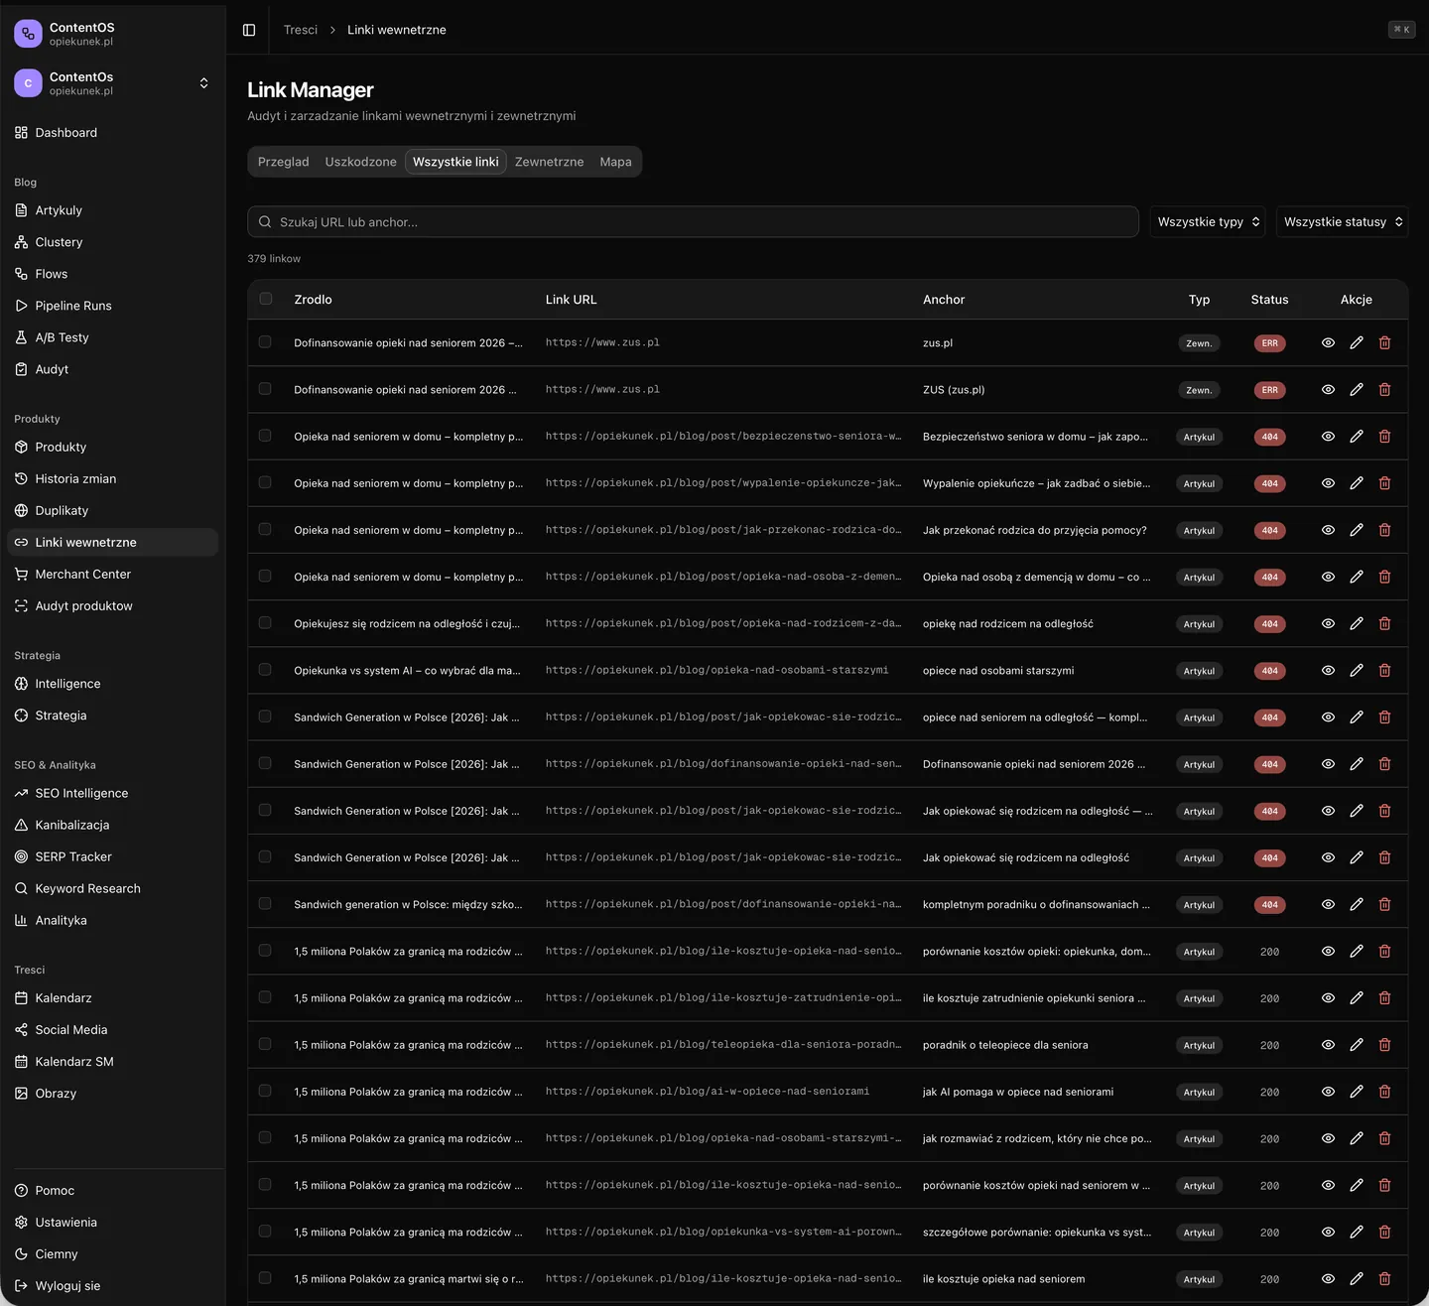Screen dimensions: 1429x1306
Task: Open Wszystkie statusy filter dropdown
Action: click(x=1342, y=222)
